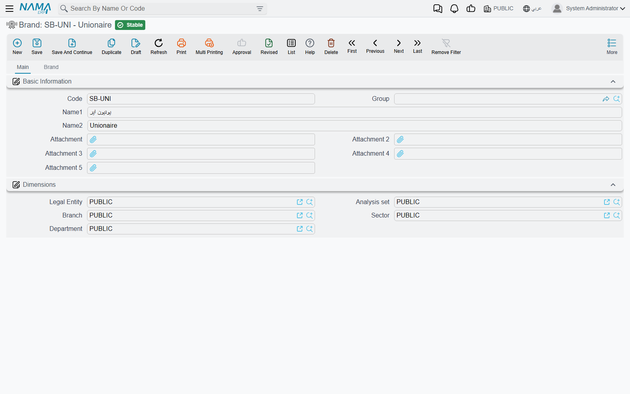Click the Name1 input field

pos(354,112)
